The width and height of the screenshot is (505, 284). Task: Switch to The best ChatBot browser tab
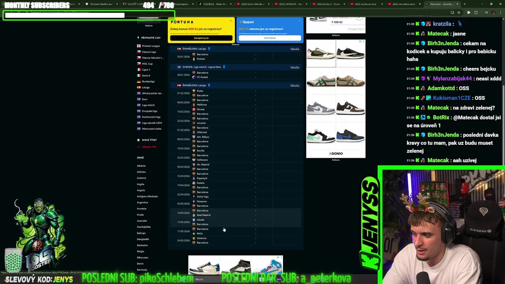tap(101, 4)
